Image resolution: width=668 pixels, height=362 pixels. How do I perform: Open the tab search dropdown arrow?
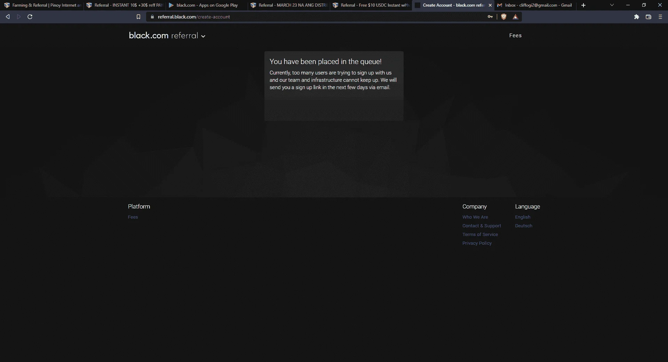[612, 5]
